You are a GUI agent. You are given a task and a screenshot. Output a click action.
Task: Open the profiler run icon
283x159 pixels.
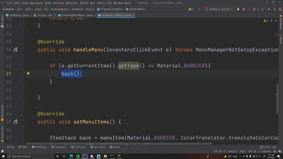254,9
